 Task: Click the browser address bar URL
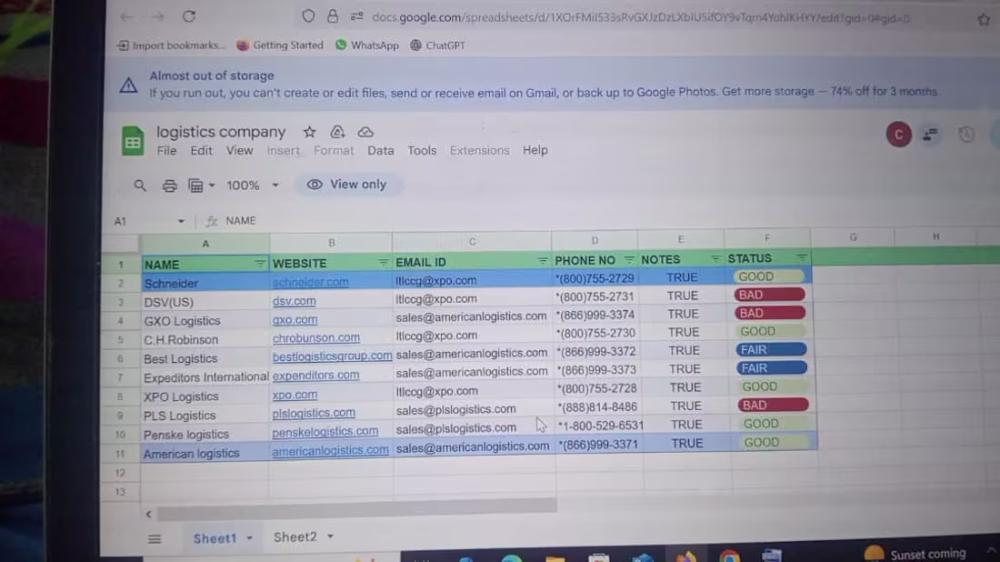640,18
